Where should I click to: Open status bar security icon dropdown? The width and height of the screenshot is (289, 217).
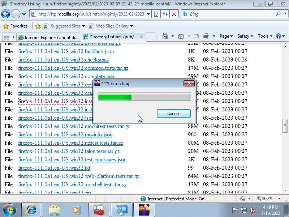point(249,199)
